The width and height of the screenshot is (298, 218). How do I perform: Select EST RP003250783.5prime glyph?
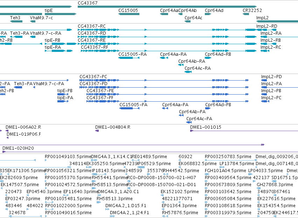[231, 160]
